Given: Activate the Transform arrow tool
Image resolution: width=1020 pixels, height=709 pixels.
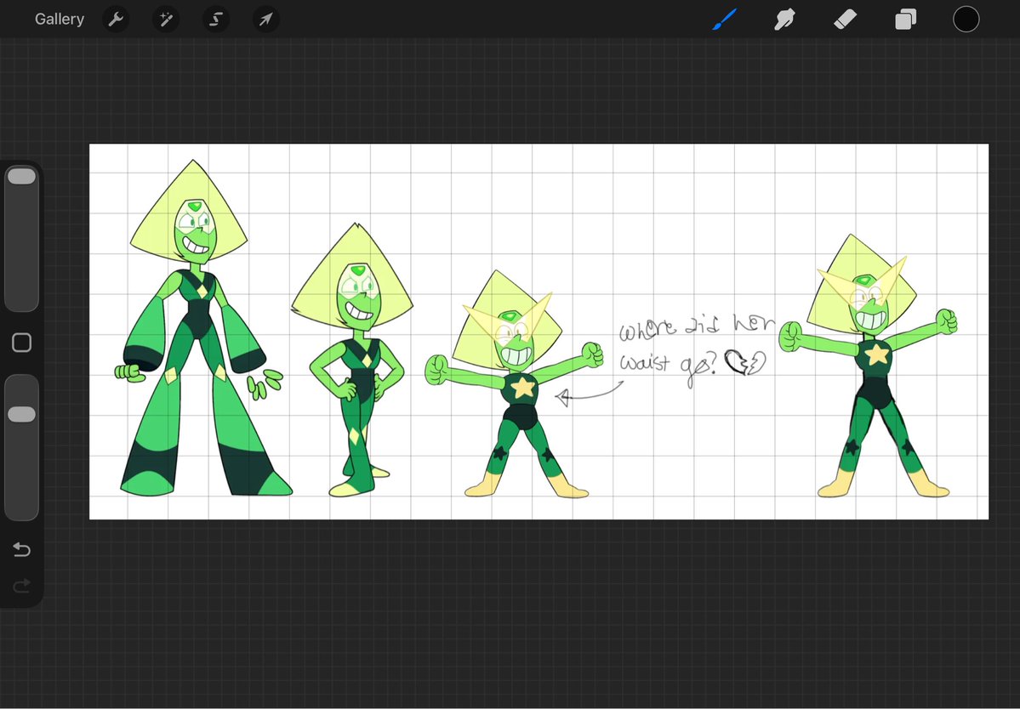Looking at the screenshot, I should 266,20.
